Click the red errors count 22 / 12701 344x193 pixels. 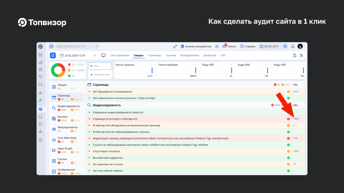[x=76, y=65]
